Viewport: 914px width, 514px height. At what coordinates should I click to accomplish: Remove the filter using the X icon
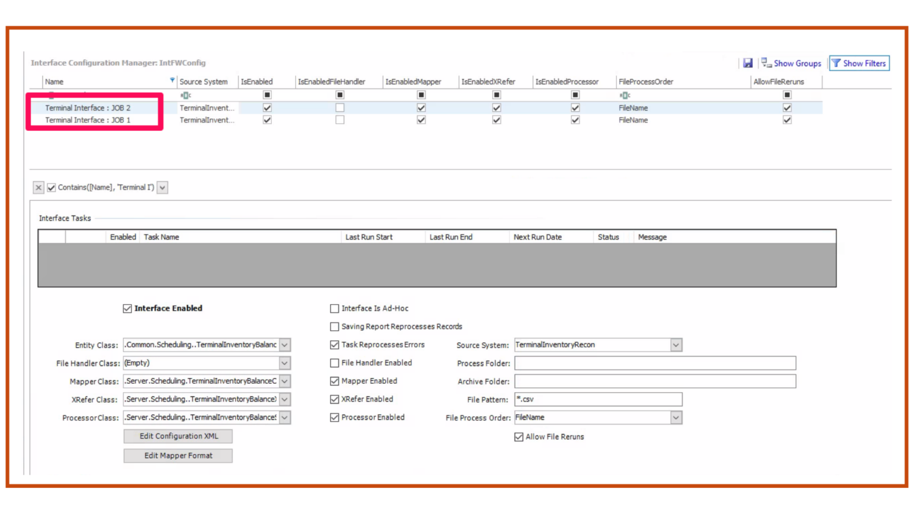click(x=39, y=187)
